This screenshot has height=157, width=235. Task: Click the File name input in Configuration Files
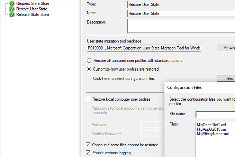215,114
